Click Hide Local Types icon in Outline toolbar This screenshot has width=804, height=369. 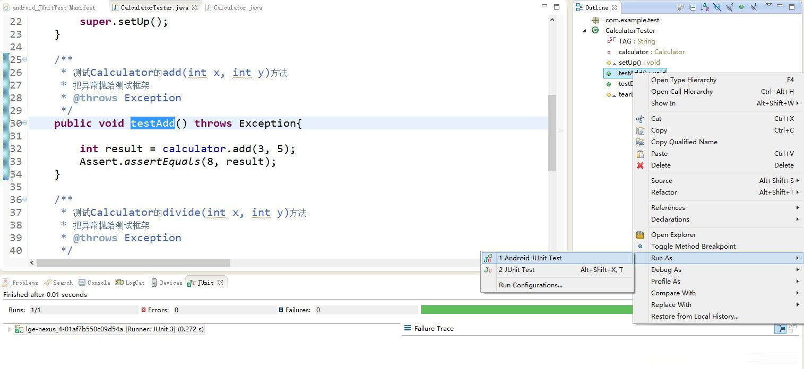click(753, 7)
